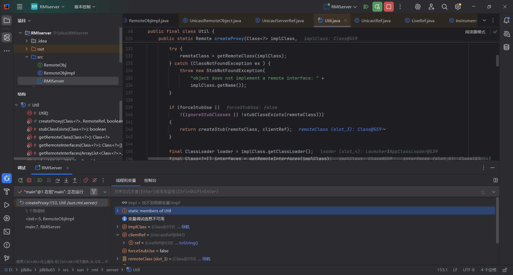Switch to the UnicastRef.java editor tab

pyautogui.click(x=376, y=21)
